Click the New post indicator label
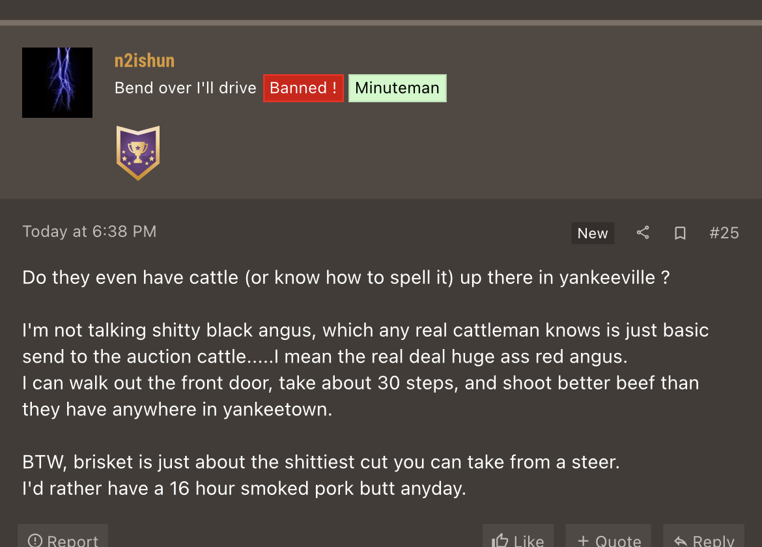Screen dimensions: 762x547 click(x=593, y=233)
